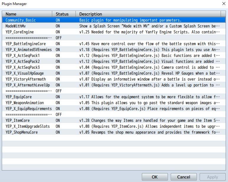Click the v1.25 YEP_CoreEngine description

click(x=149, y=32)
